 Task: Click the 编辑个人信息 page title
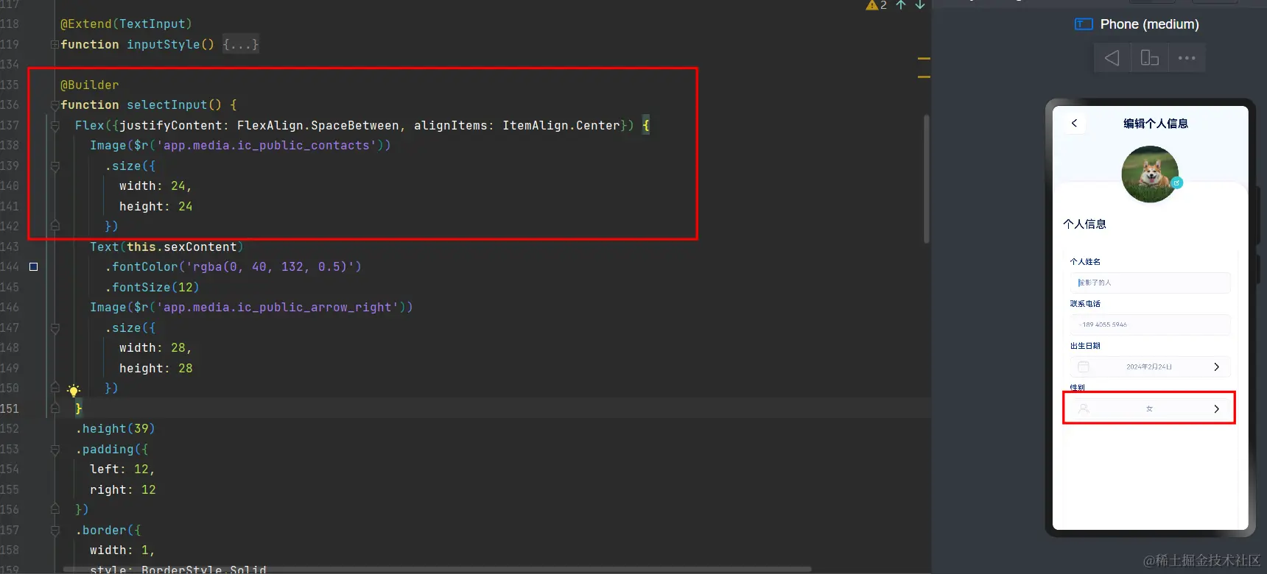point(1155,124)
